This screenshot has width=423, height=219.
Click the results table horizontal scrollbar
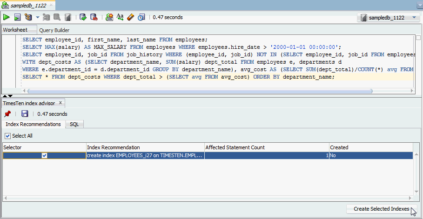pos(208,198)
